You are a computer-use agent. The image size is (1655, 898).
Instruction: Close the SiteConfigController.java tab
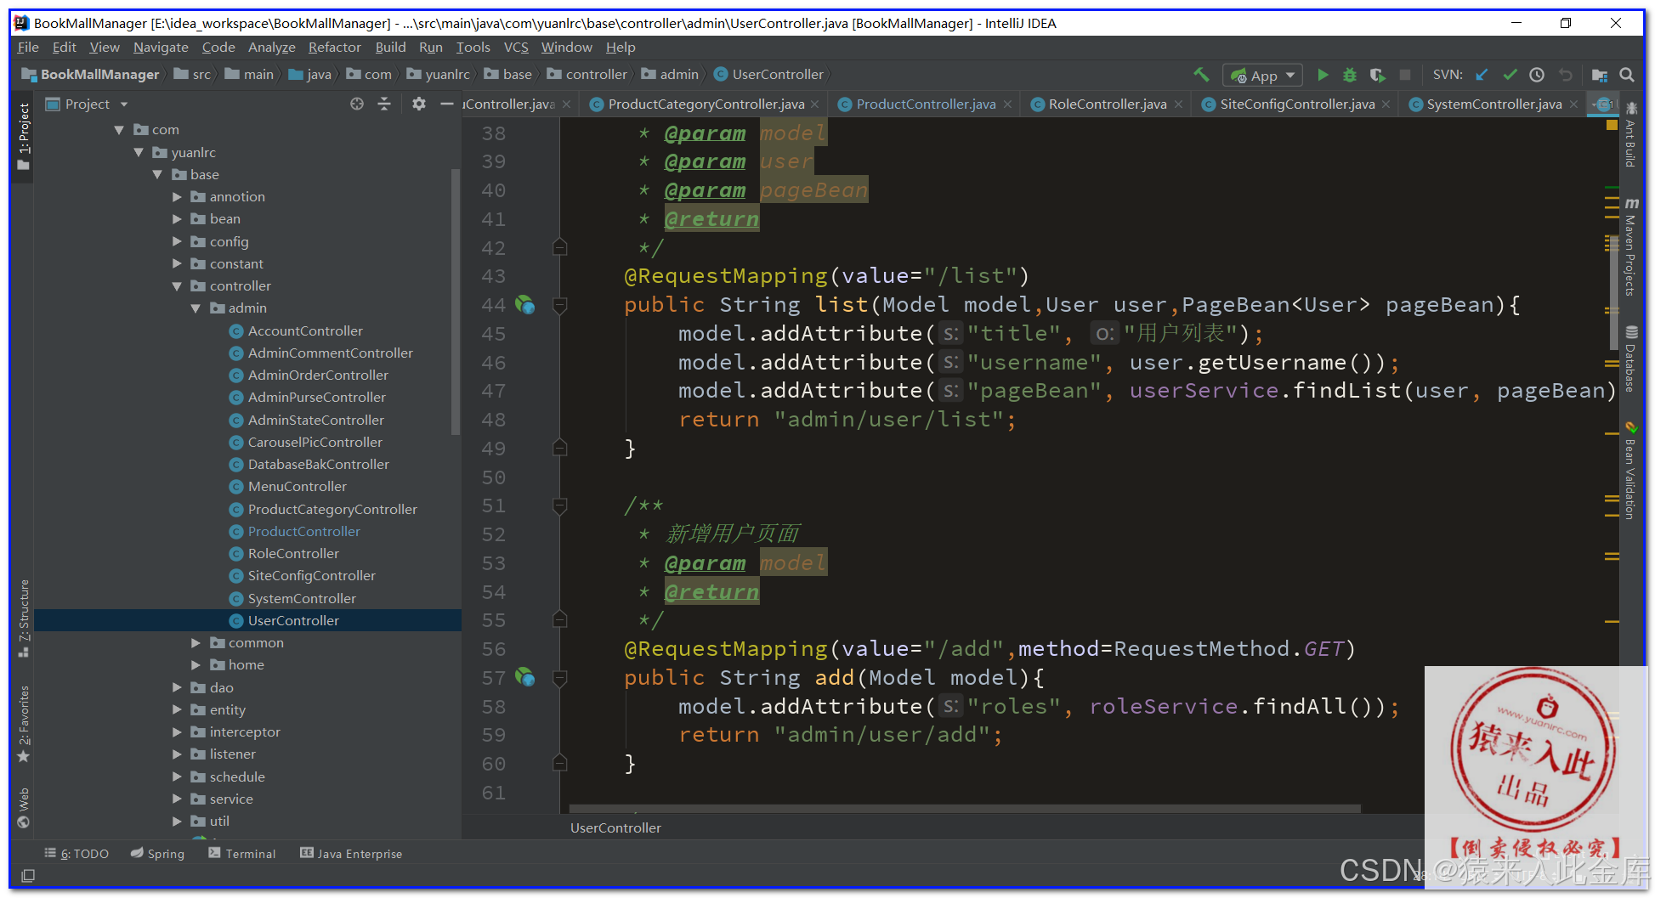point(1386,104)
